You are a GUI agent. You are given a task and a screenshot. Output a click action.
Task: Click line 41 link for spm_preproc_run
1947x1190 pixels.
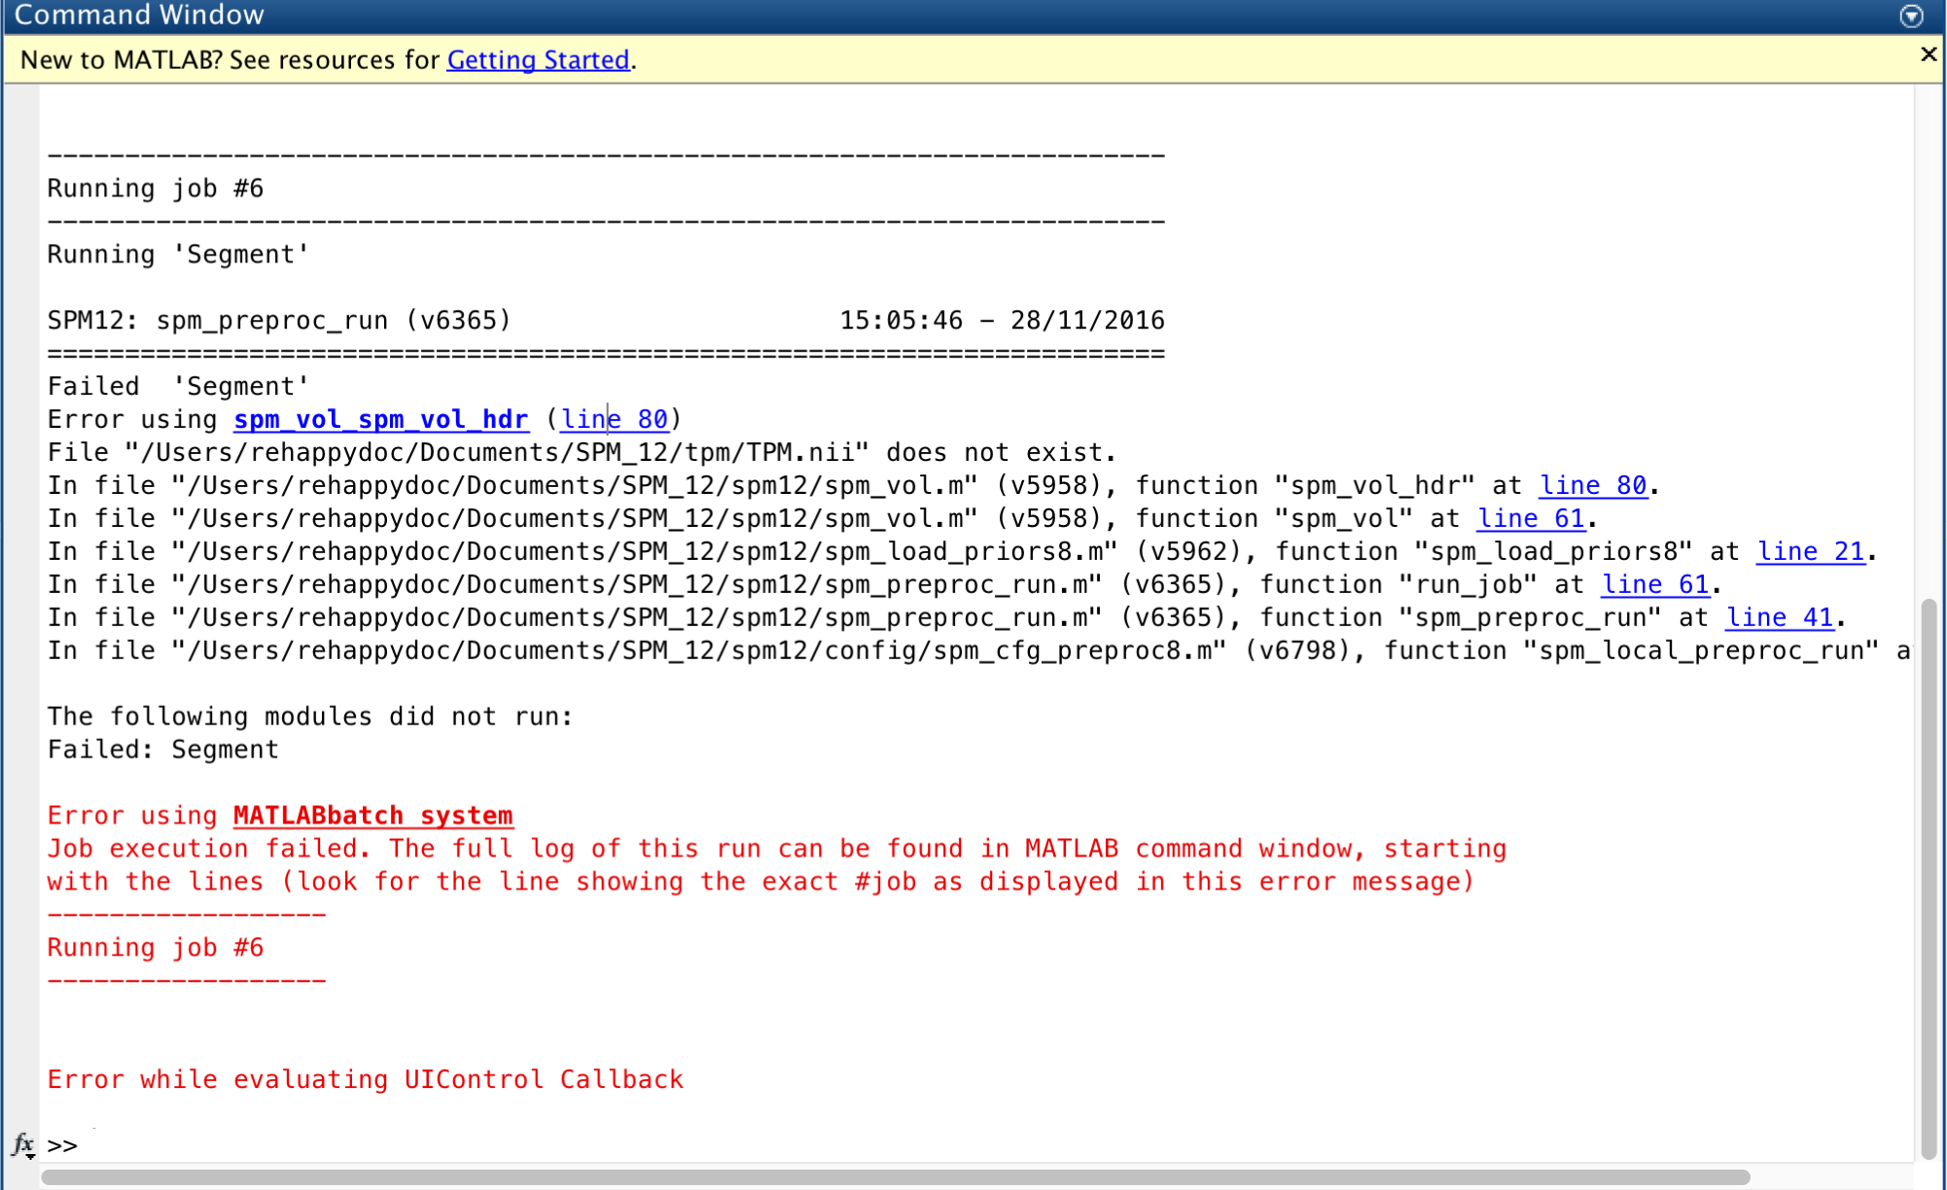[x=1779, y=617]
